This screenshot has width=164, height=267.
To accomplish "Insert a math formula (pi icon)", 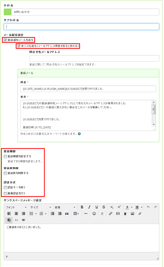I will [x=102, y=213].
